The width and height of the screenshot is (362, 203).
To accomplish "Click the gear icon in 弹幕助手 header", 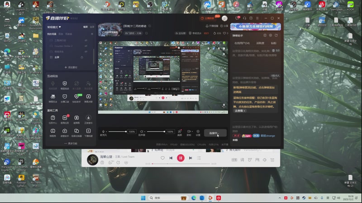I will pyautogui.click(x=271, y=36).
